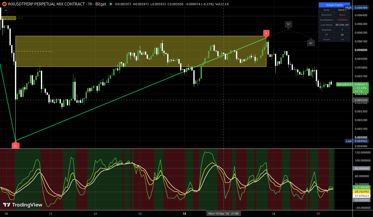373x217 pixels.
Task: Click the projected 5? wave label
Action: tap(288, 24)
